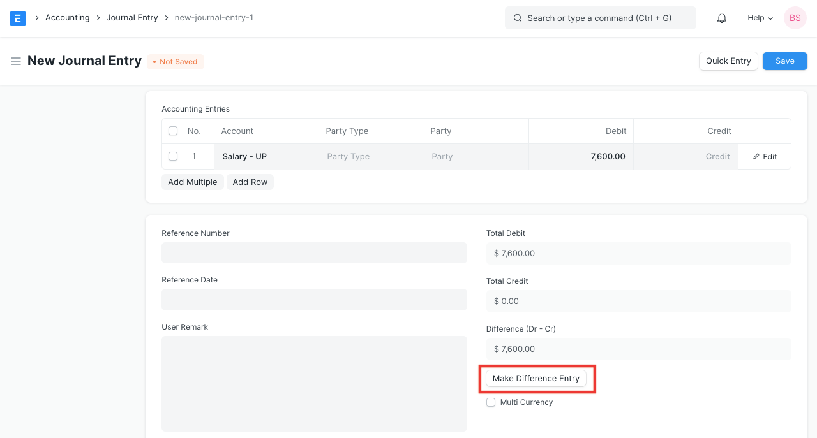Screen dimensions: 817x438
Task: Click the BS user avatar
Action: tap(795, 18)
